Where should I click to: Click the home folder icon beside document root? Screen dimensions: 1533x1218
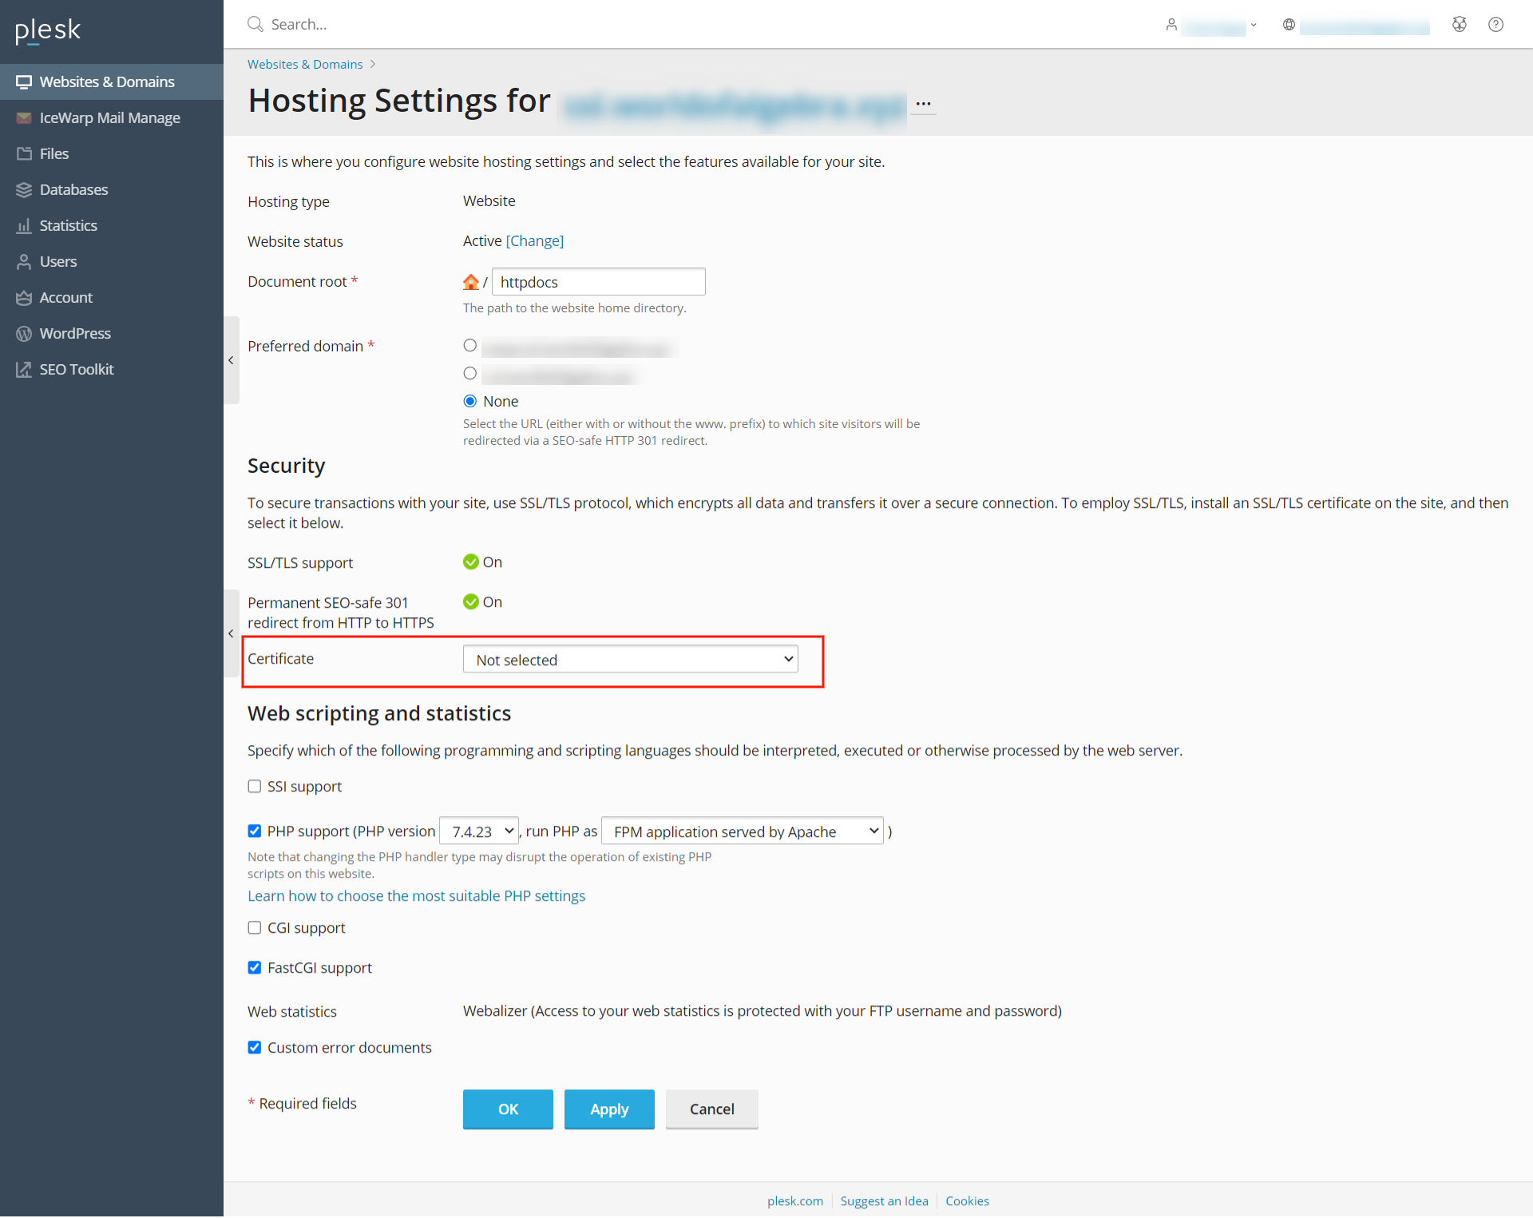(x=471, y=282)
